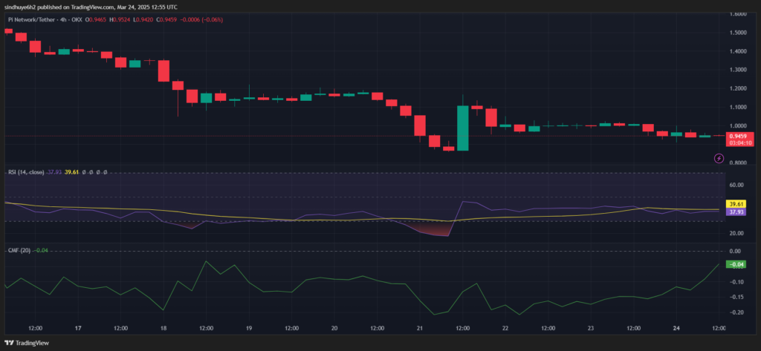Click the purple lightning bolt icon

tap(719, 158)
